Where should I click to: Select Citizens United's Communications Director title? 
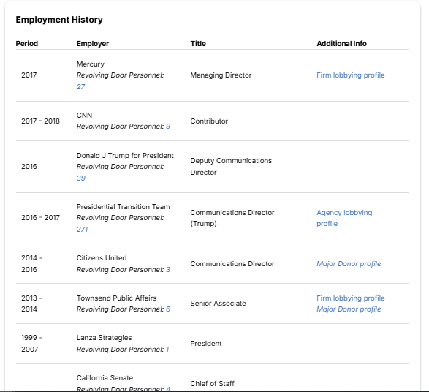tap(232, 263)
